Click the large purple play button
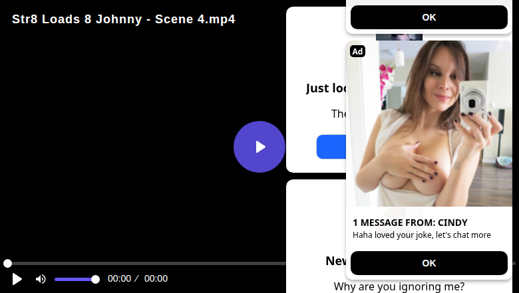The width and height of the screenshot is (519, 293). (x=259, y=147)
